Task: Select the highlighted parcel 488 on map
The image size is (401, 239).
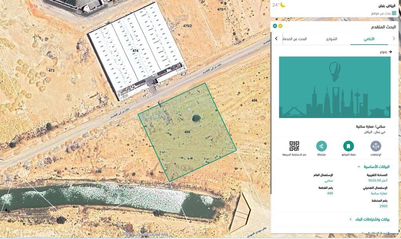Action: point(187,132)
